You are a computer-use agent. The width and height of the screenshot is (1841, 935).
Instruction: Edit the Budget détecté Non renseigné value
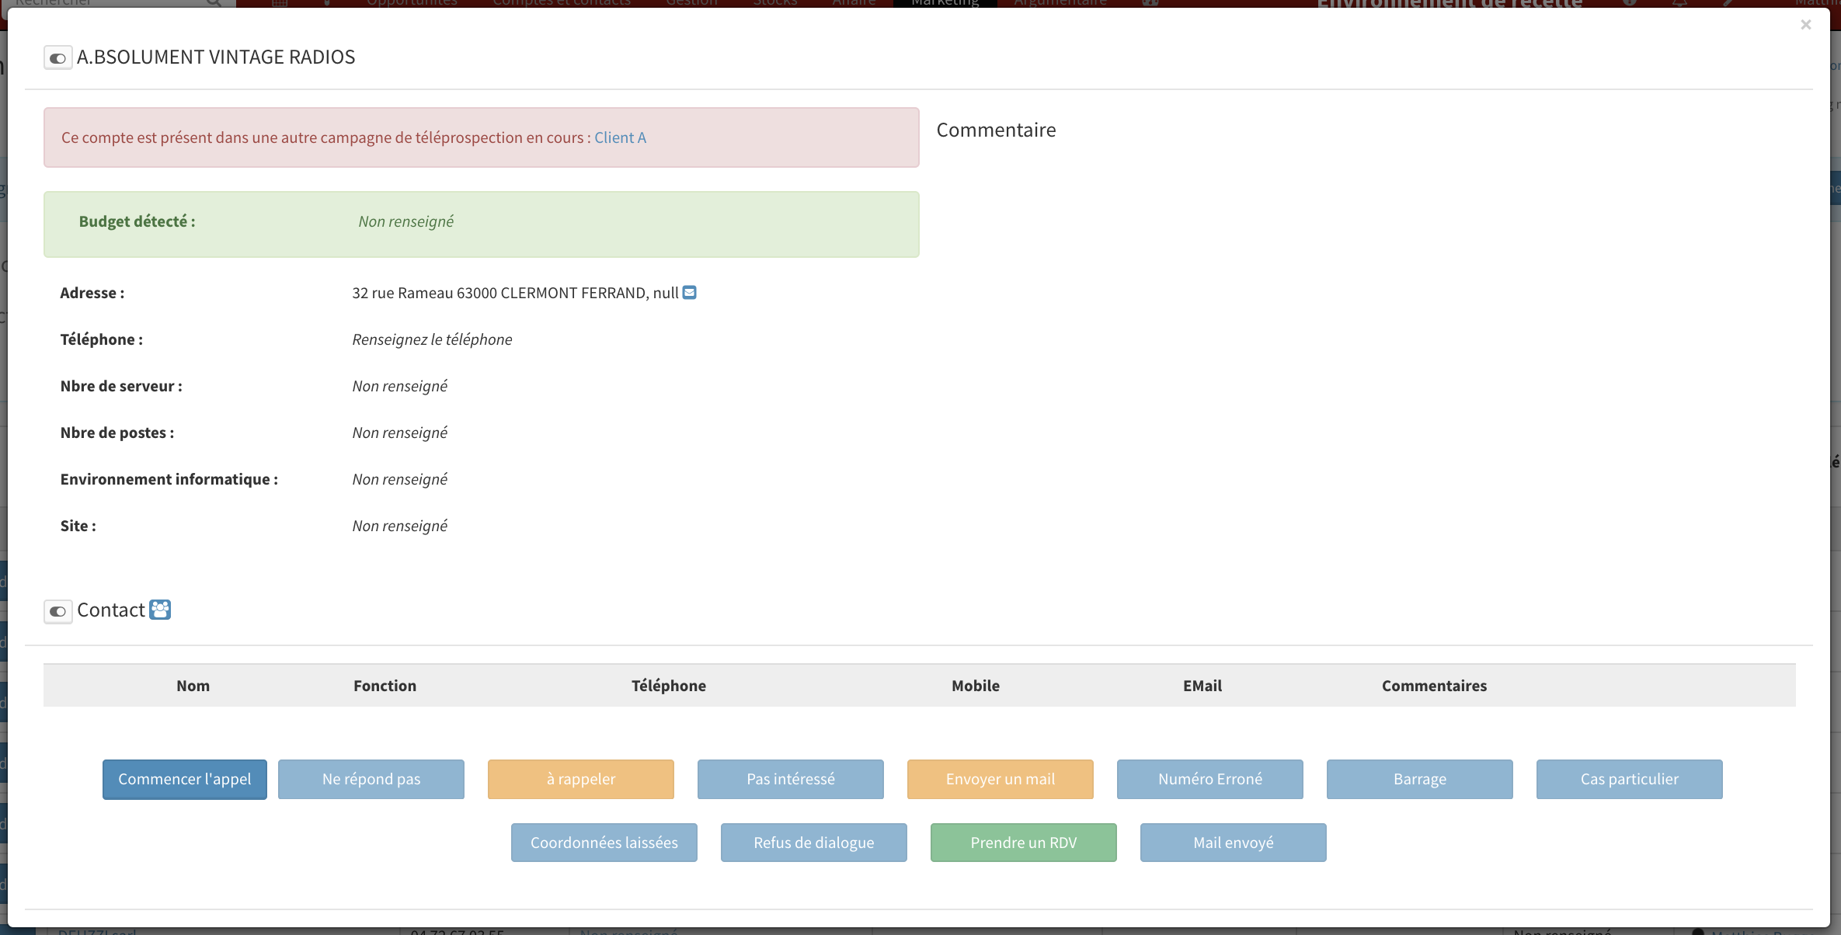coord(405,221)
